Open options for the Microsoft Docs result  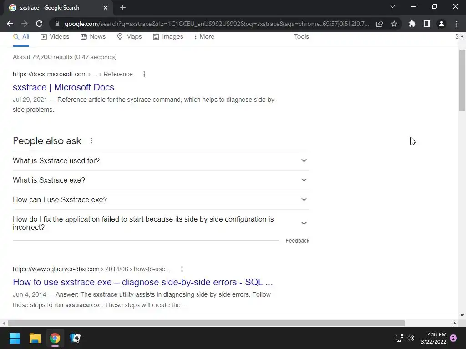144,74
